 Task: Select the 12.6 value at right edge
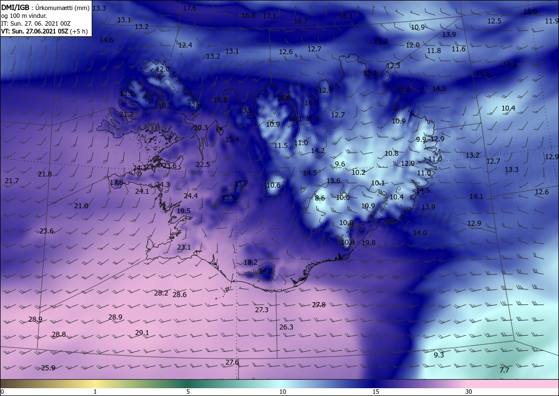coord(542,192)
